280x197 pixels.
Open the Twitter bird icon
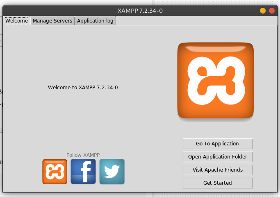[x=112, y=172]
